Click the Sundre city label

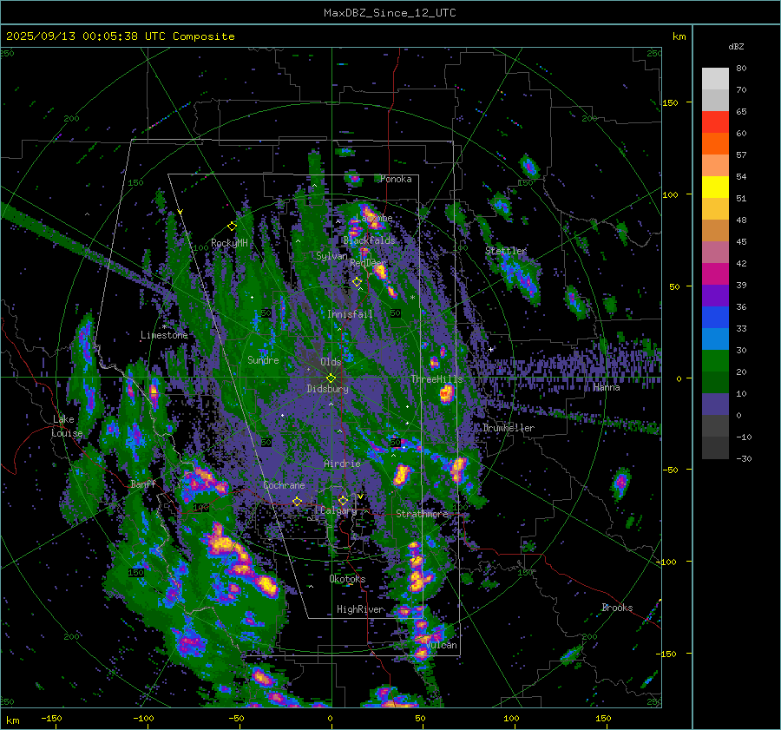point(263,360)
